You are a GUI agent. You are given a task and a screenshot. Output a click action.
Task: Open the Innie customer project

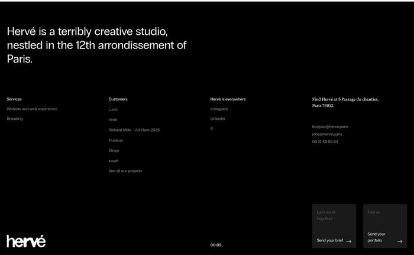click(113, 120)
